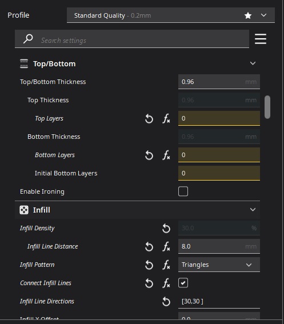Open the Standard Quality profile dropdown
The height and width of the screenshot is (324, 284).
[171, 15]
